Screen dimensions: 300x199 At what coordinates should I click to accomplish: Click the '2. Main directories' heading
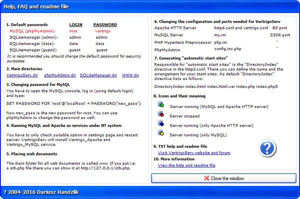24,68
